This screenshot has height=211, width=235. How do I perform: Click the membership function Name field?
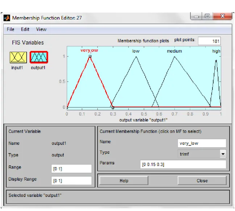(202, 143)
